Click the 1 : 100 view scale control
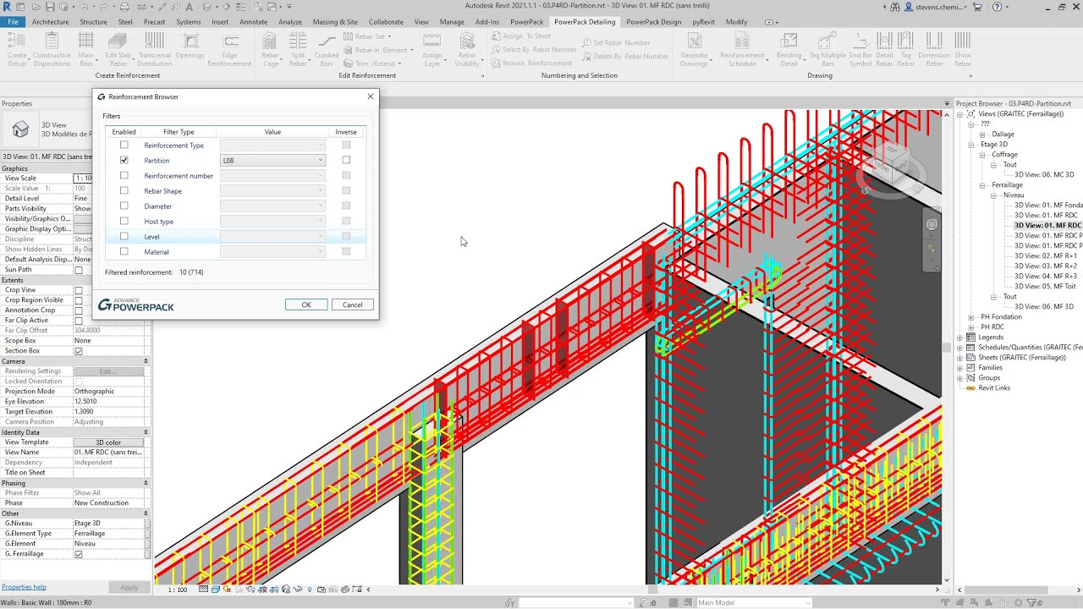1083x609 pixels. point(178,590)
